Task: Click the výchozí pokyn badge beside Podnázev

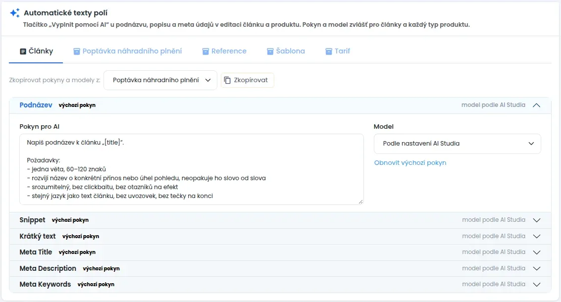Action: pos(77,105)
